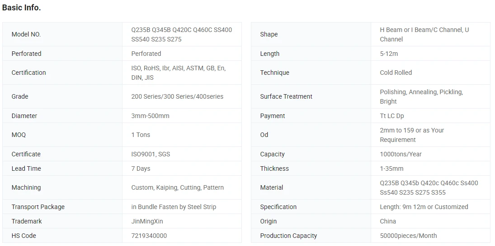Select the MOQ value 1 Tons
This screenshot has width=495, height=246.
pos(141,135)
